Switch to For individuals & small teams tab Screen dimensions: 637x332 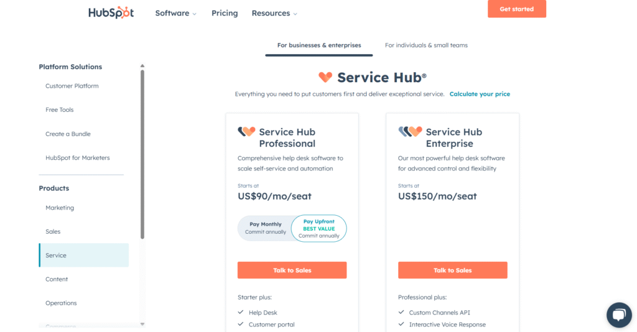click(426, 45)
